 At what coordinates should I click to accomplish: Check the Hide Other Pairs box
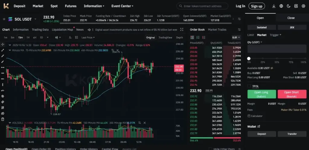[x=210, y=149]
